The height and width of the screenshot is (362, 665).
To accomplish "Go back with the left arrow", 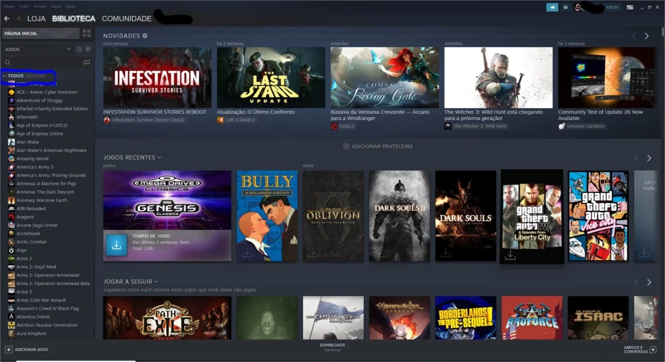I will click(x=7, y=19).
